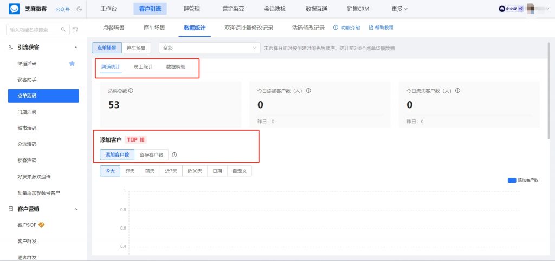This screenshot has width=555, height=261.
Task: Open the 会话质检 top menu
Action: tap(275, 9)
